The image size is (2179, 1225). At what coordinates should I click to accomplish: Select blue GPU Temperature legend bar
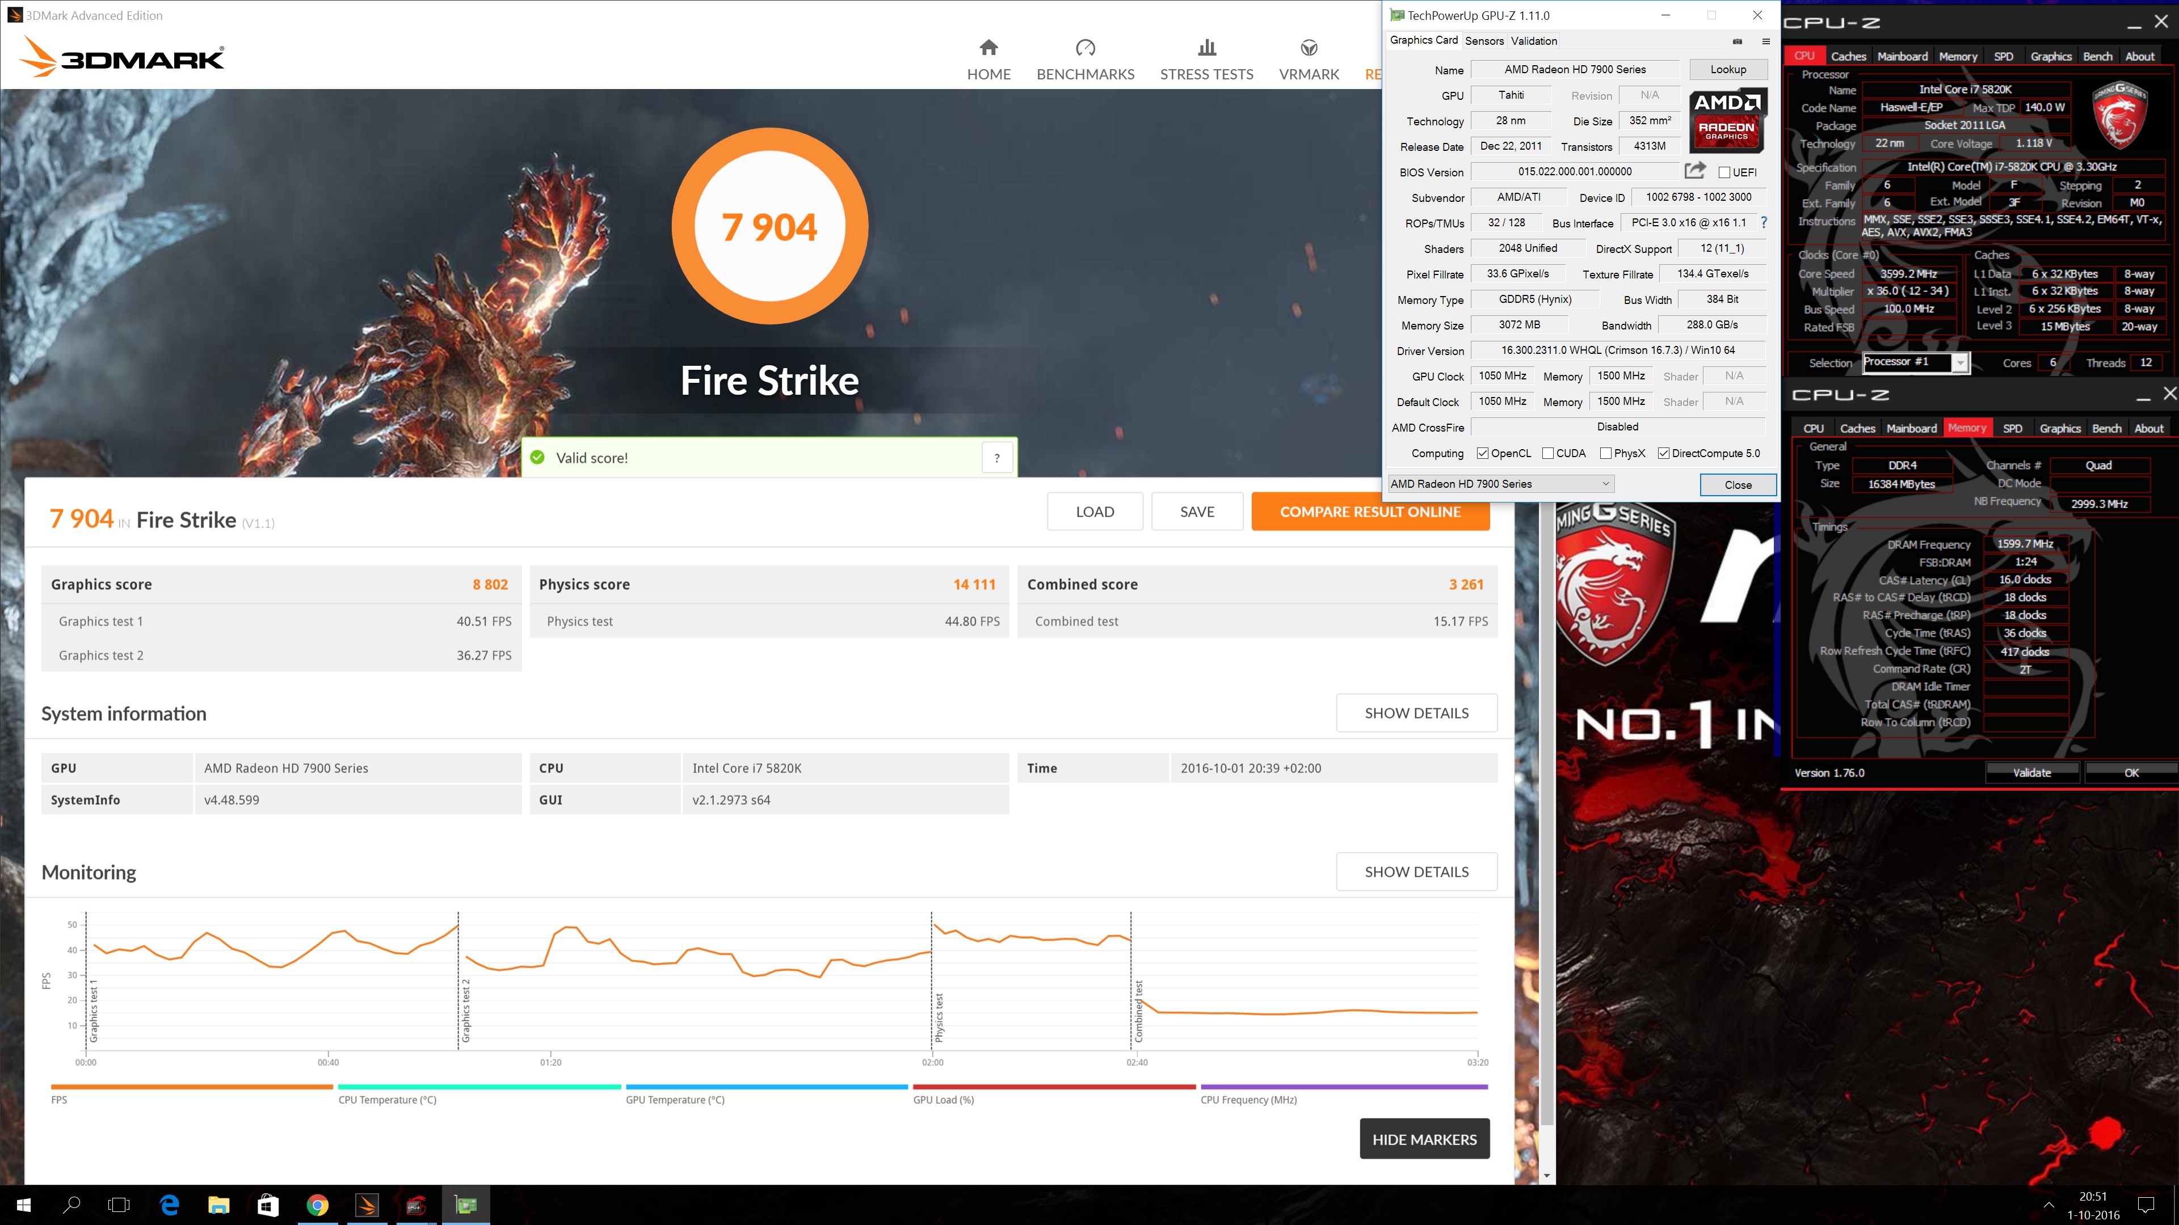pos(767,1087)
